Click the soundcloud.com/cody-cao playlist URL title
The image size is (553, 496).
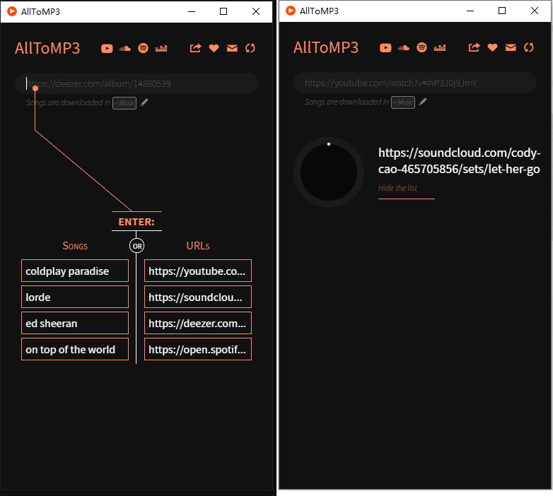(x=459, y=160)
